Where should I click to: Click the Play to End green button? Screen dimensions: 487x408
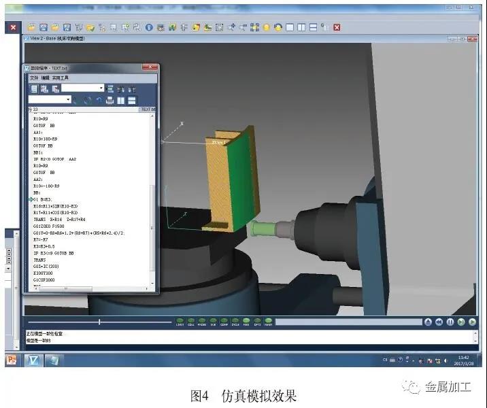click(x=472, y=322)
